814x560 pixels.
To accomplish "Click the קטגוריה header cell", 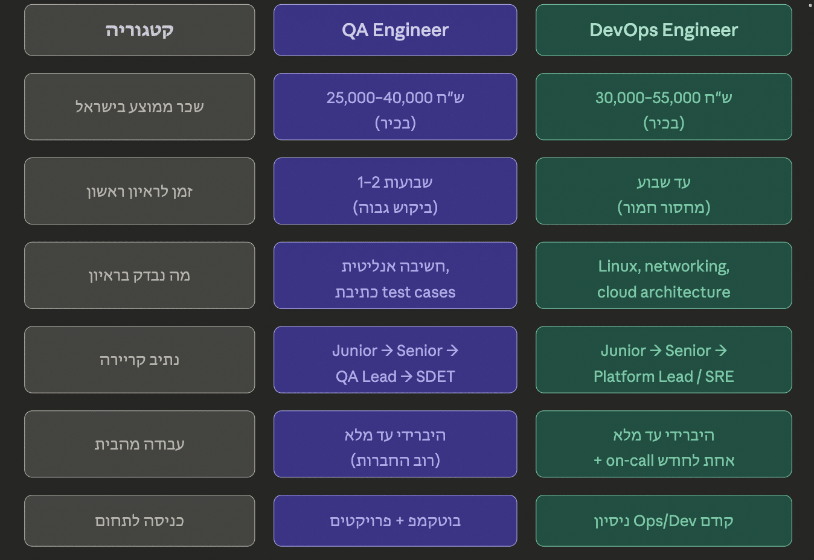I will pyautogui.click(x=139, y=30).
